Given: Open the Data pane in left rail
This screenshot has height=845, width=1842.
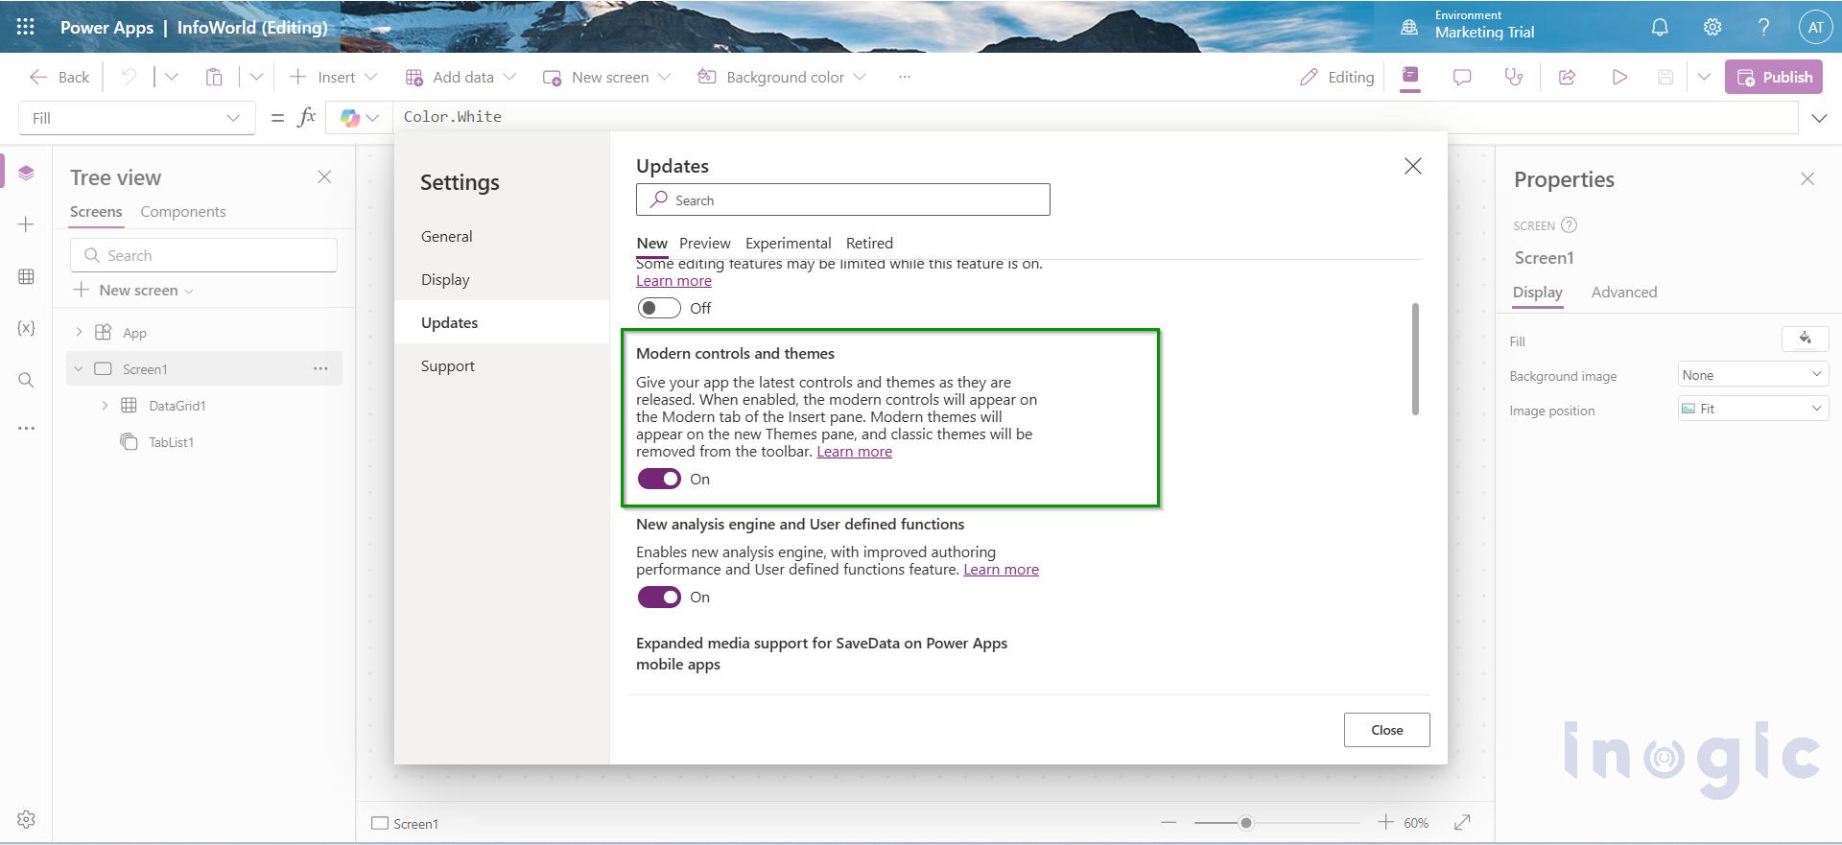Looking at the screenshot, I should (26, 276).
